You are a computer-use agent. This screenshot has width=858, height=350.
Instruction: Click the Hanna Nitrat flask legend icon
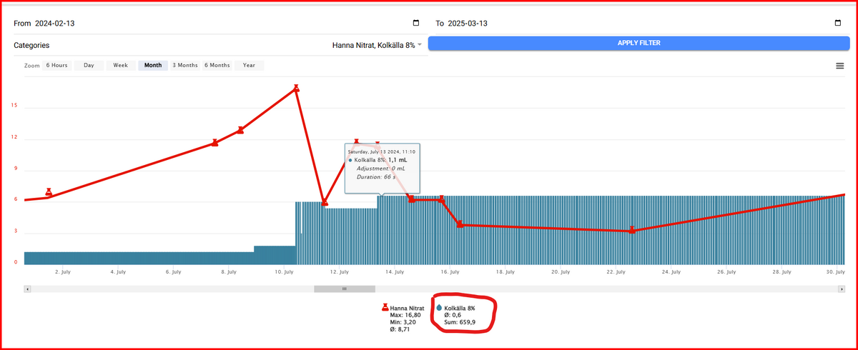[385, 309]
